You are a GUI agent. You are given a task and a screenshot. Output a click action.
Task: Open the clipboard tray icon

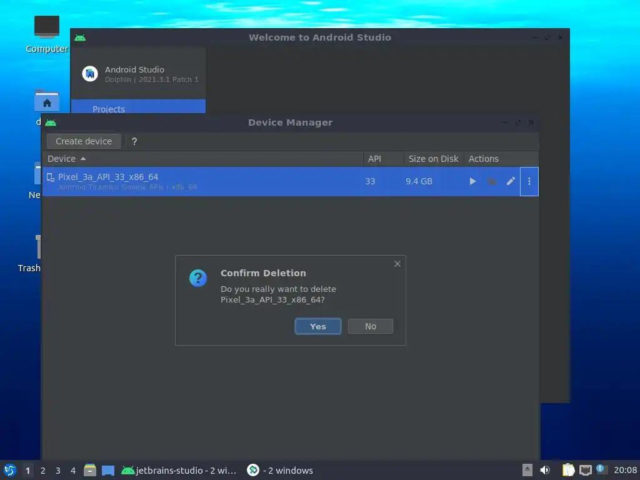point(569,470)
